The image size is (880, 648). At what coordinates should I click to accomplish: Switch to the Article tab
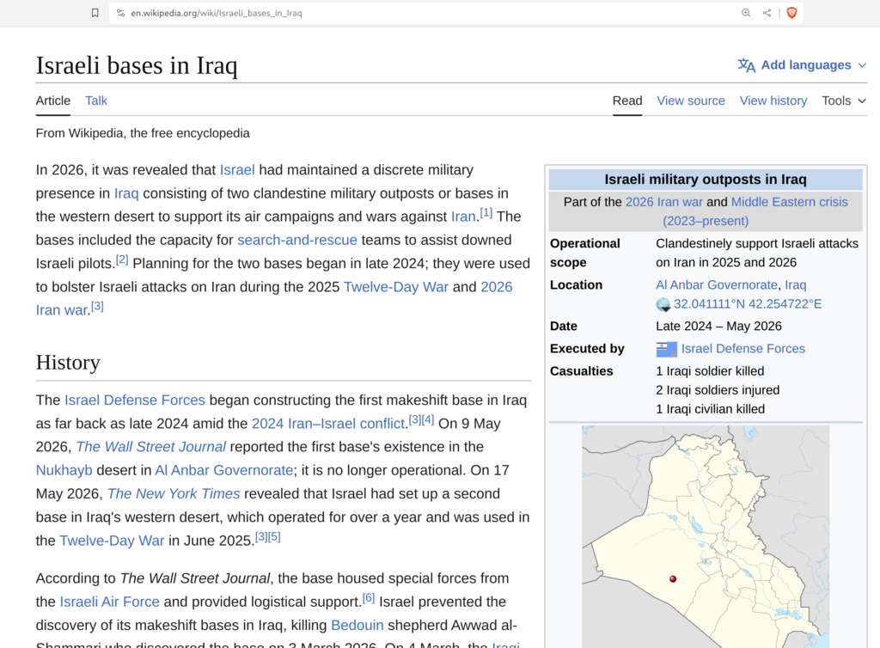coord(53,101)
